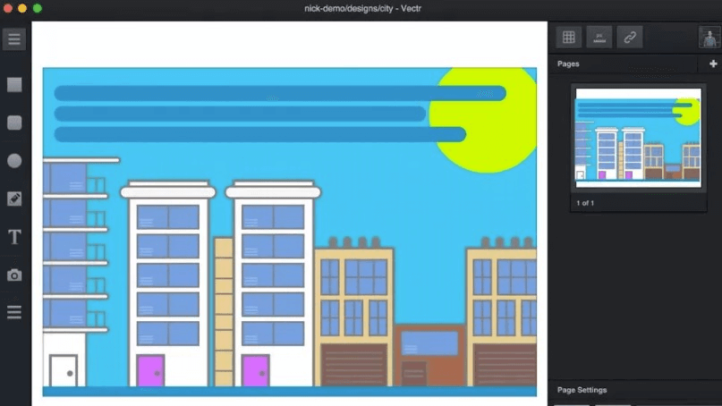
Task: Click the nick-demo/designs/city window title
Action: (x=362, y=8)
